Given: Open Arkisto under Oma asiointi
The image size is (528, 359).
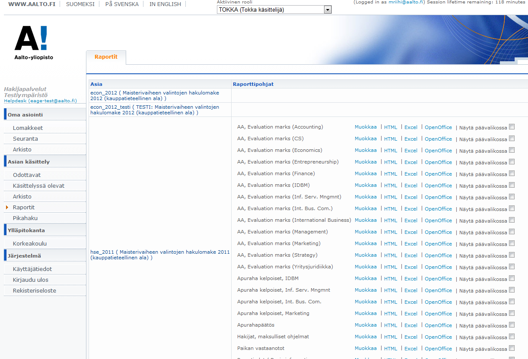Looking at the screenshot, I should (x=22, y=149).
